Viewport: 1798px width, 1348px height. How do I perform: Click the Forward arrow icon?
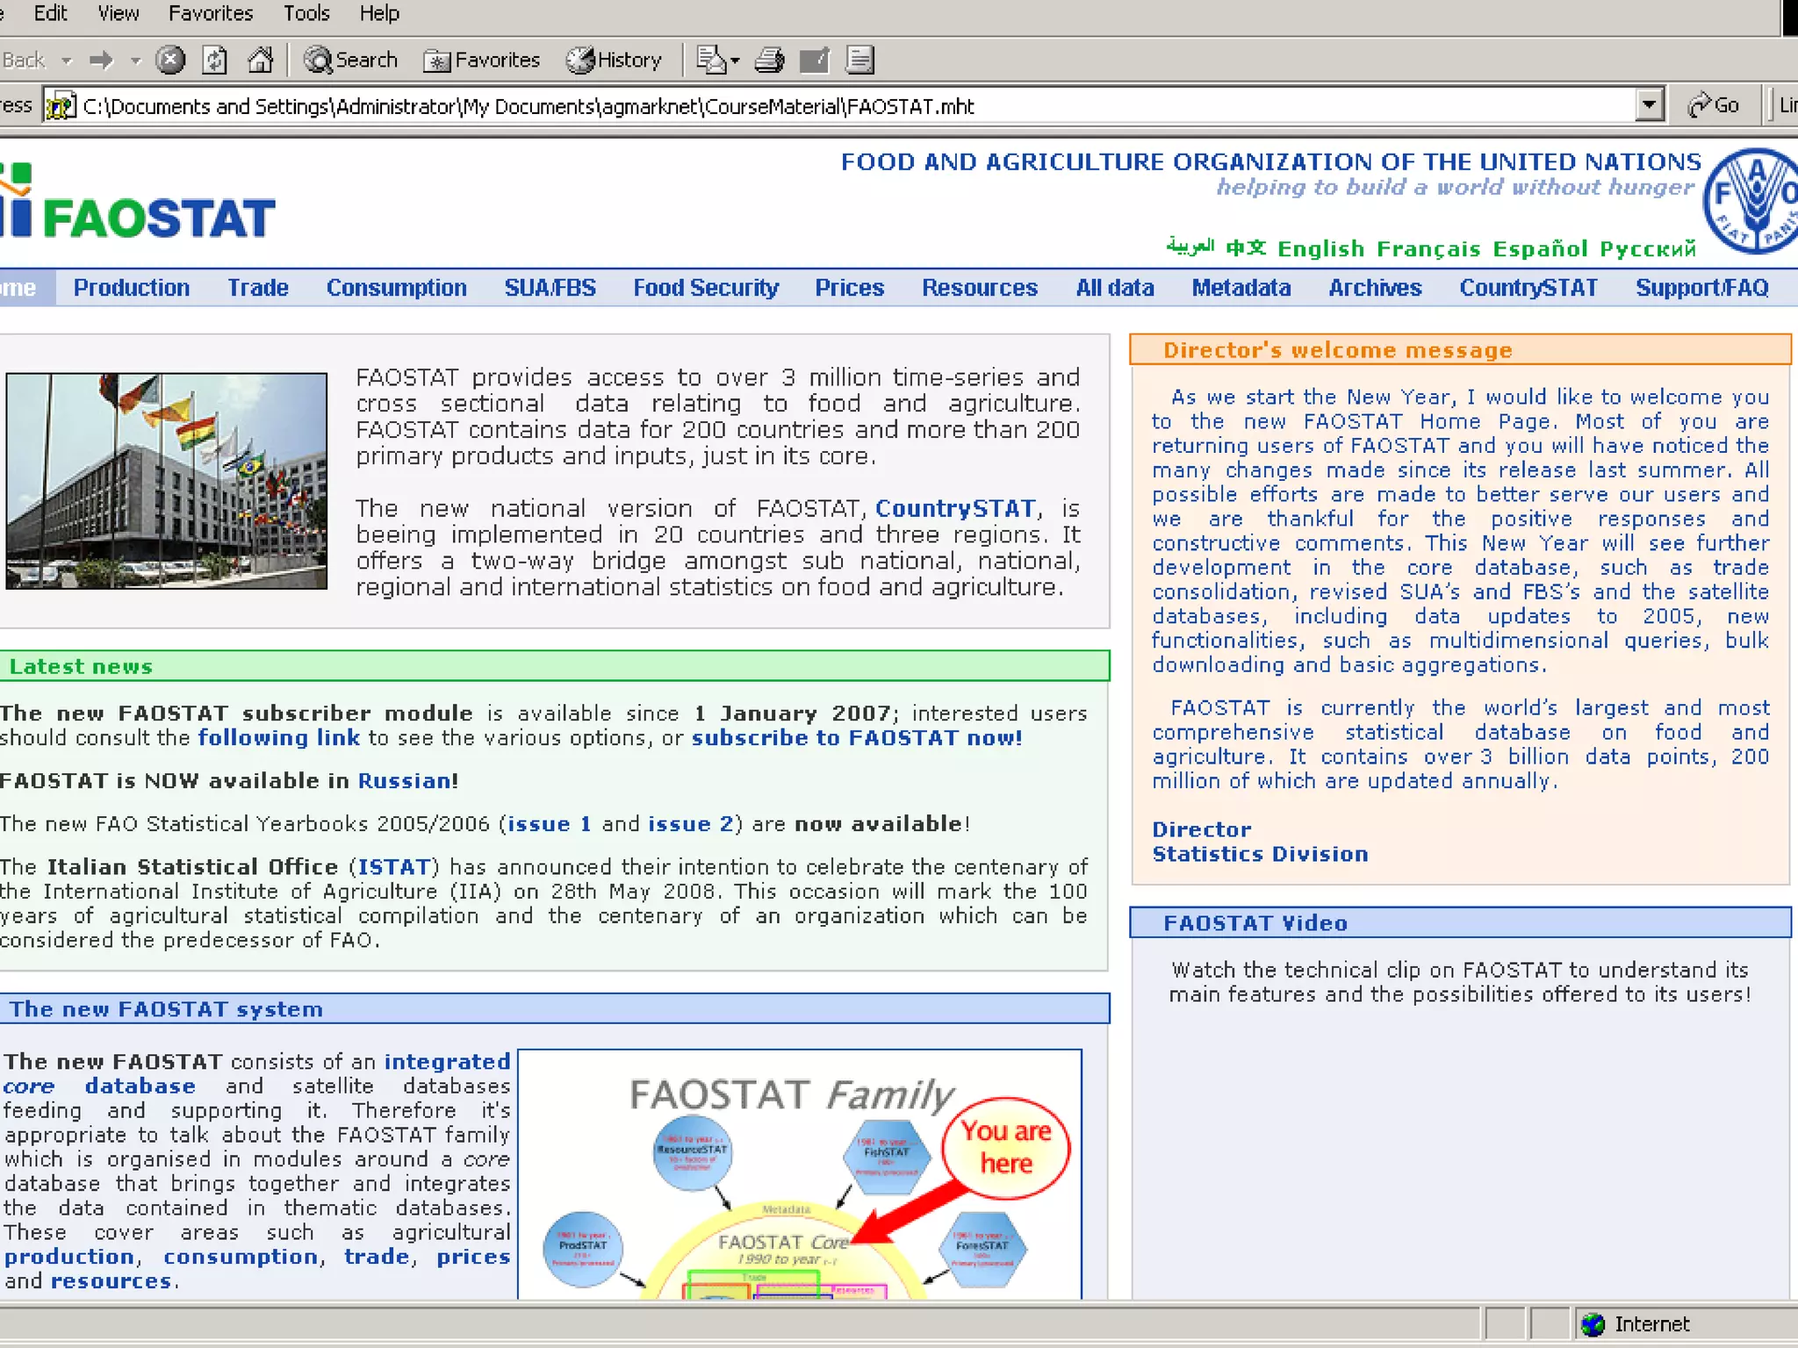[102, 60]
